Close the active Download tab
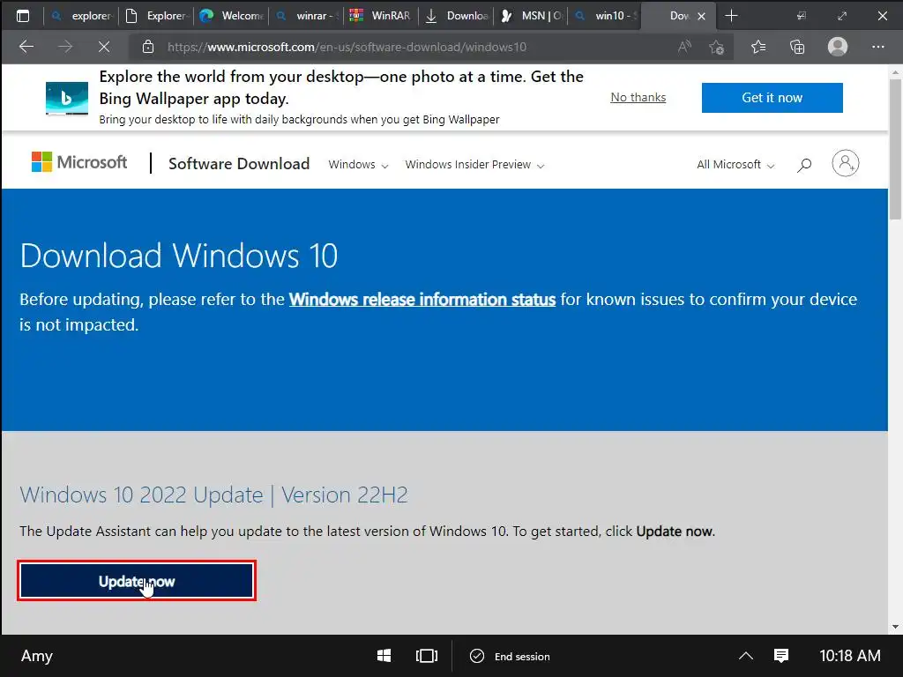This screenshot has height=677, width=903. [x=701, y=16]
